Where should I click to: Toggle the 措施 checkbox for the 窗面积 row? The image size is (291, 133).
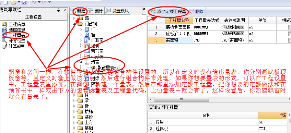290,40
